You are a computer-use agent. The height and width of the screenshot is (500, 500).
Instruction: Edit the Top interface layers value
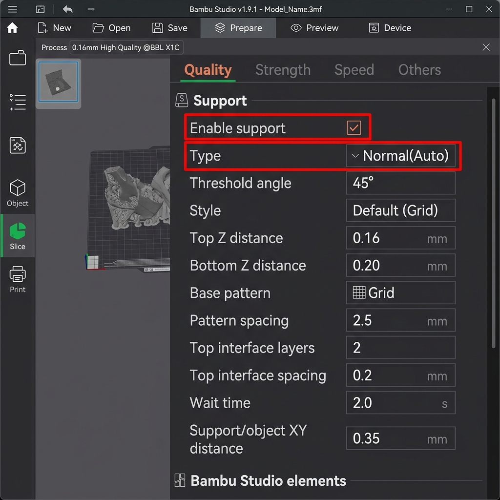(400, 348)
